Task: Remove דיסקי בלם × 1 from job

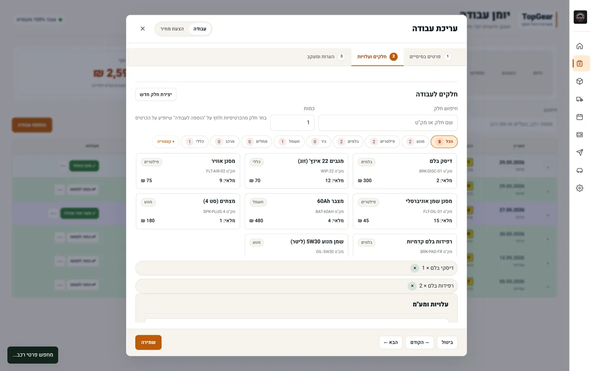Action: [x=415, y=268]
